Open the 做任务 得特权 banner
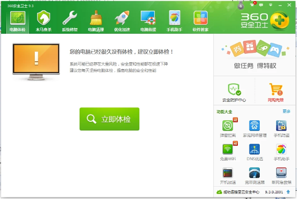The width and height of the screenshot is (297, 199). [x=255, y=55]
